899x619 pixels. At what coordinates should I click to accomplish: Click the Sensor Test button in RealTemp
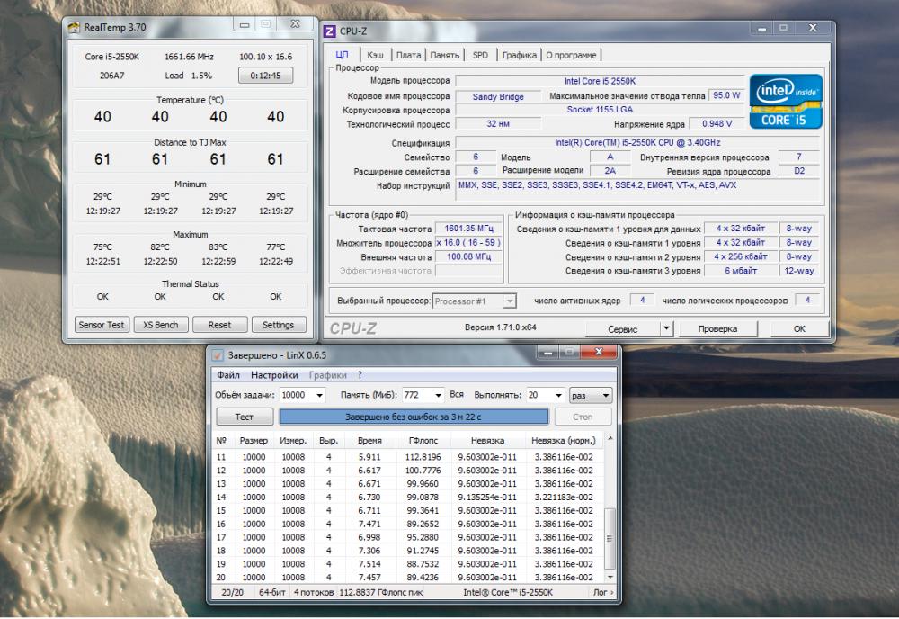102,325
